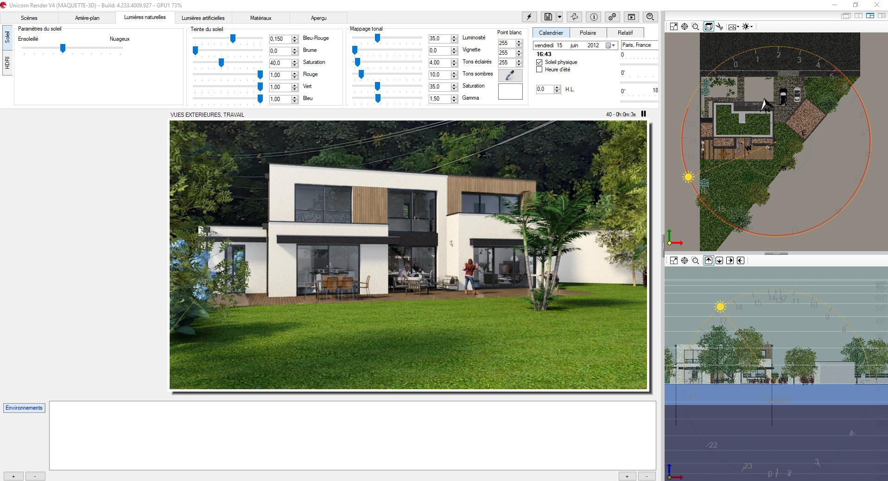Image resolution: width=888 pixels, height=481 pixels.
Task: Open the save options dropdown arrow
Action: [x=560, y=17]
